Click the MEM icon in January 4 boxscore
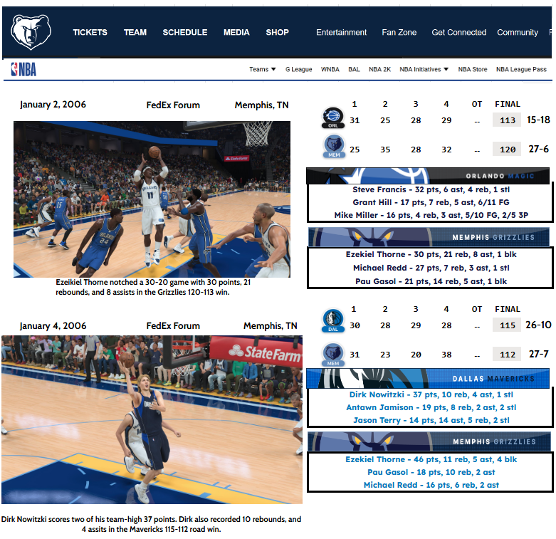This screenshot has width=556, height=539. point(333,355)
